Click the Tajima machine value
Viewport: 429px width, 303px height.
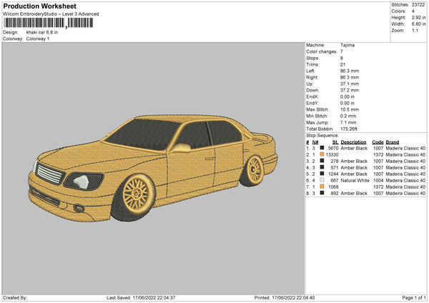pos(348,45)
